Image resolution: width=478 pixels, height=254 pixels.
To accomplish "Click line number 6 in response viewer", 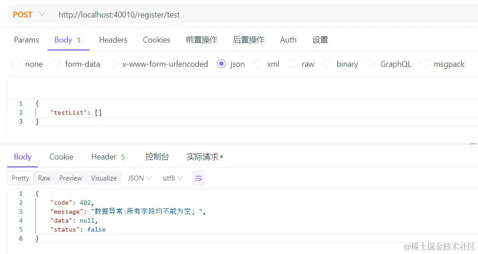I will [x=21, y=238].
